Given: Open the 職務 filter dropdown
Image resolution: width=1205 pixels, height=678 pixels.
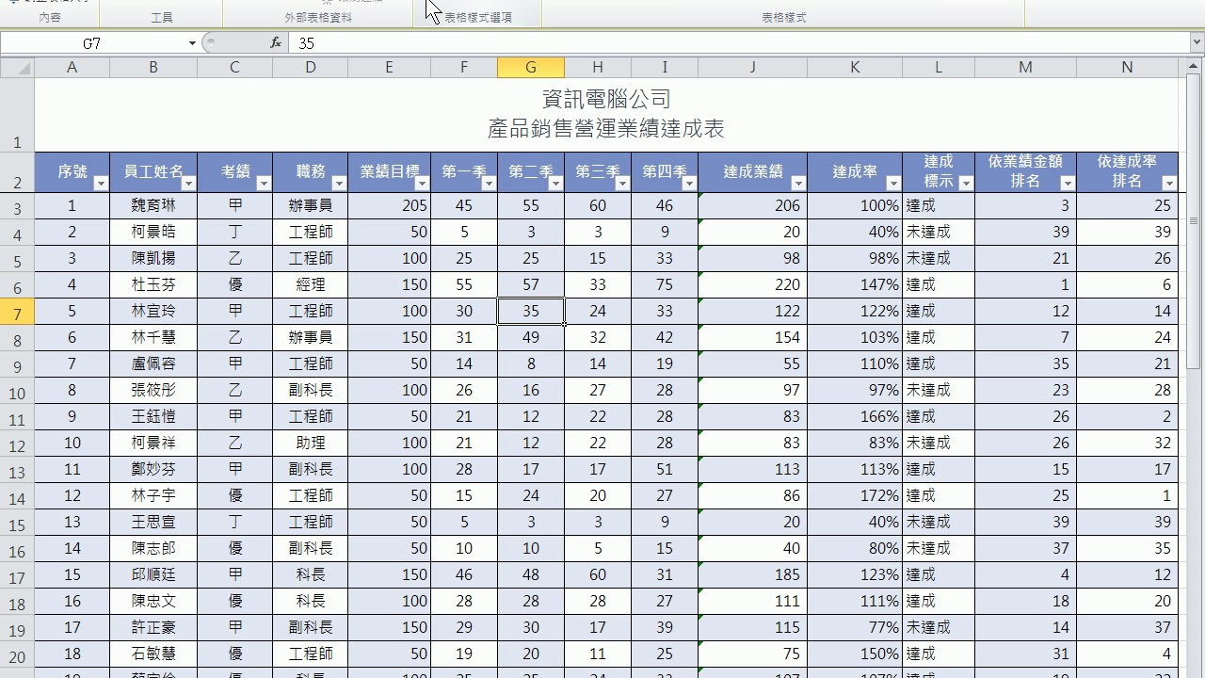Looking at the screenshot, I should 338,183.
